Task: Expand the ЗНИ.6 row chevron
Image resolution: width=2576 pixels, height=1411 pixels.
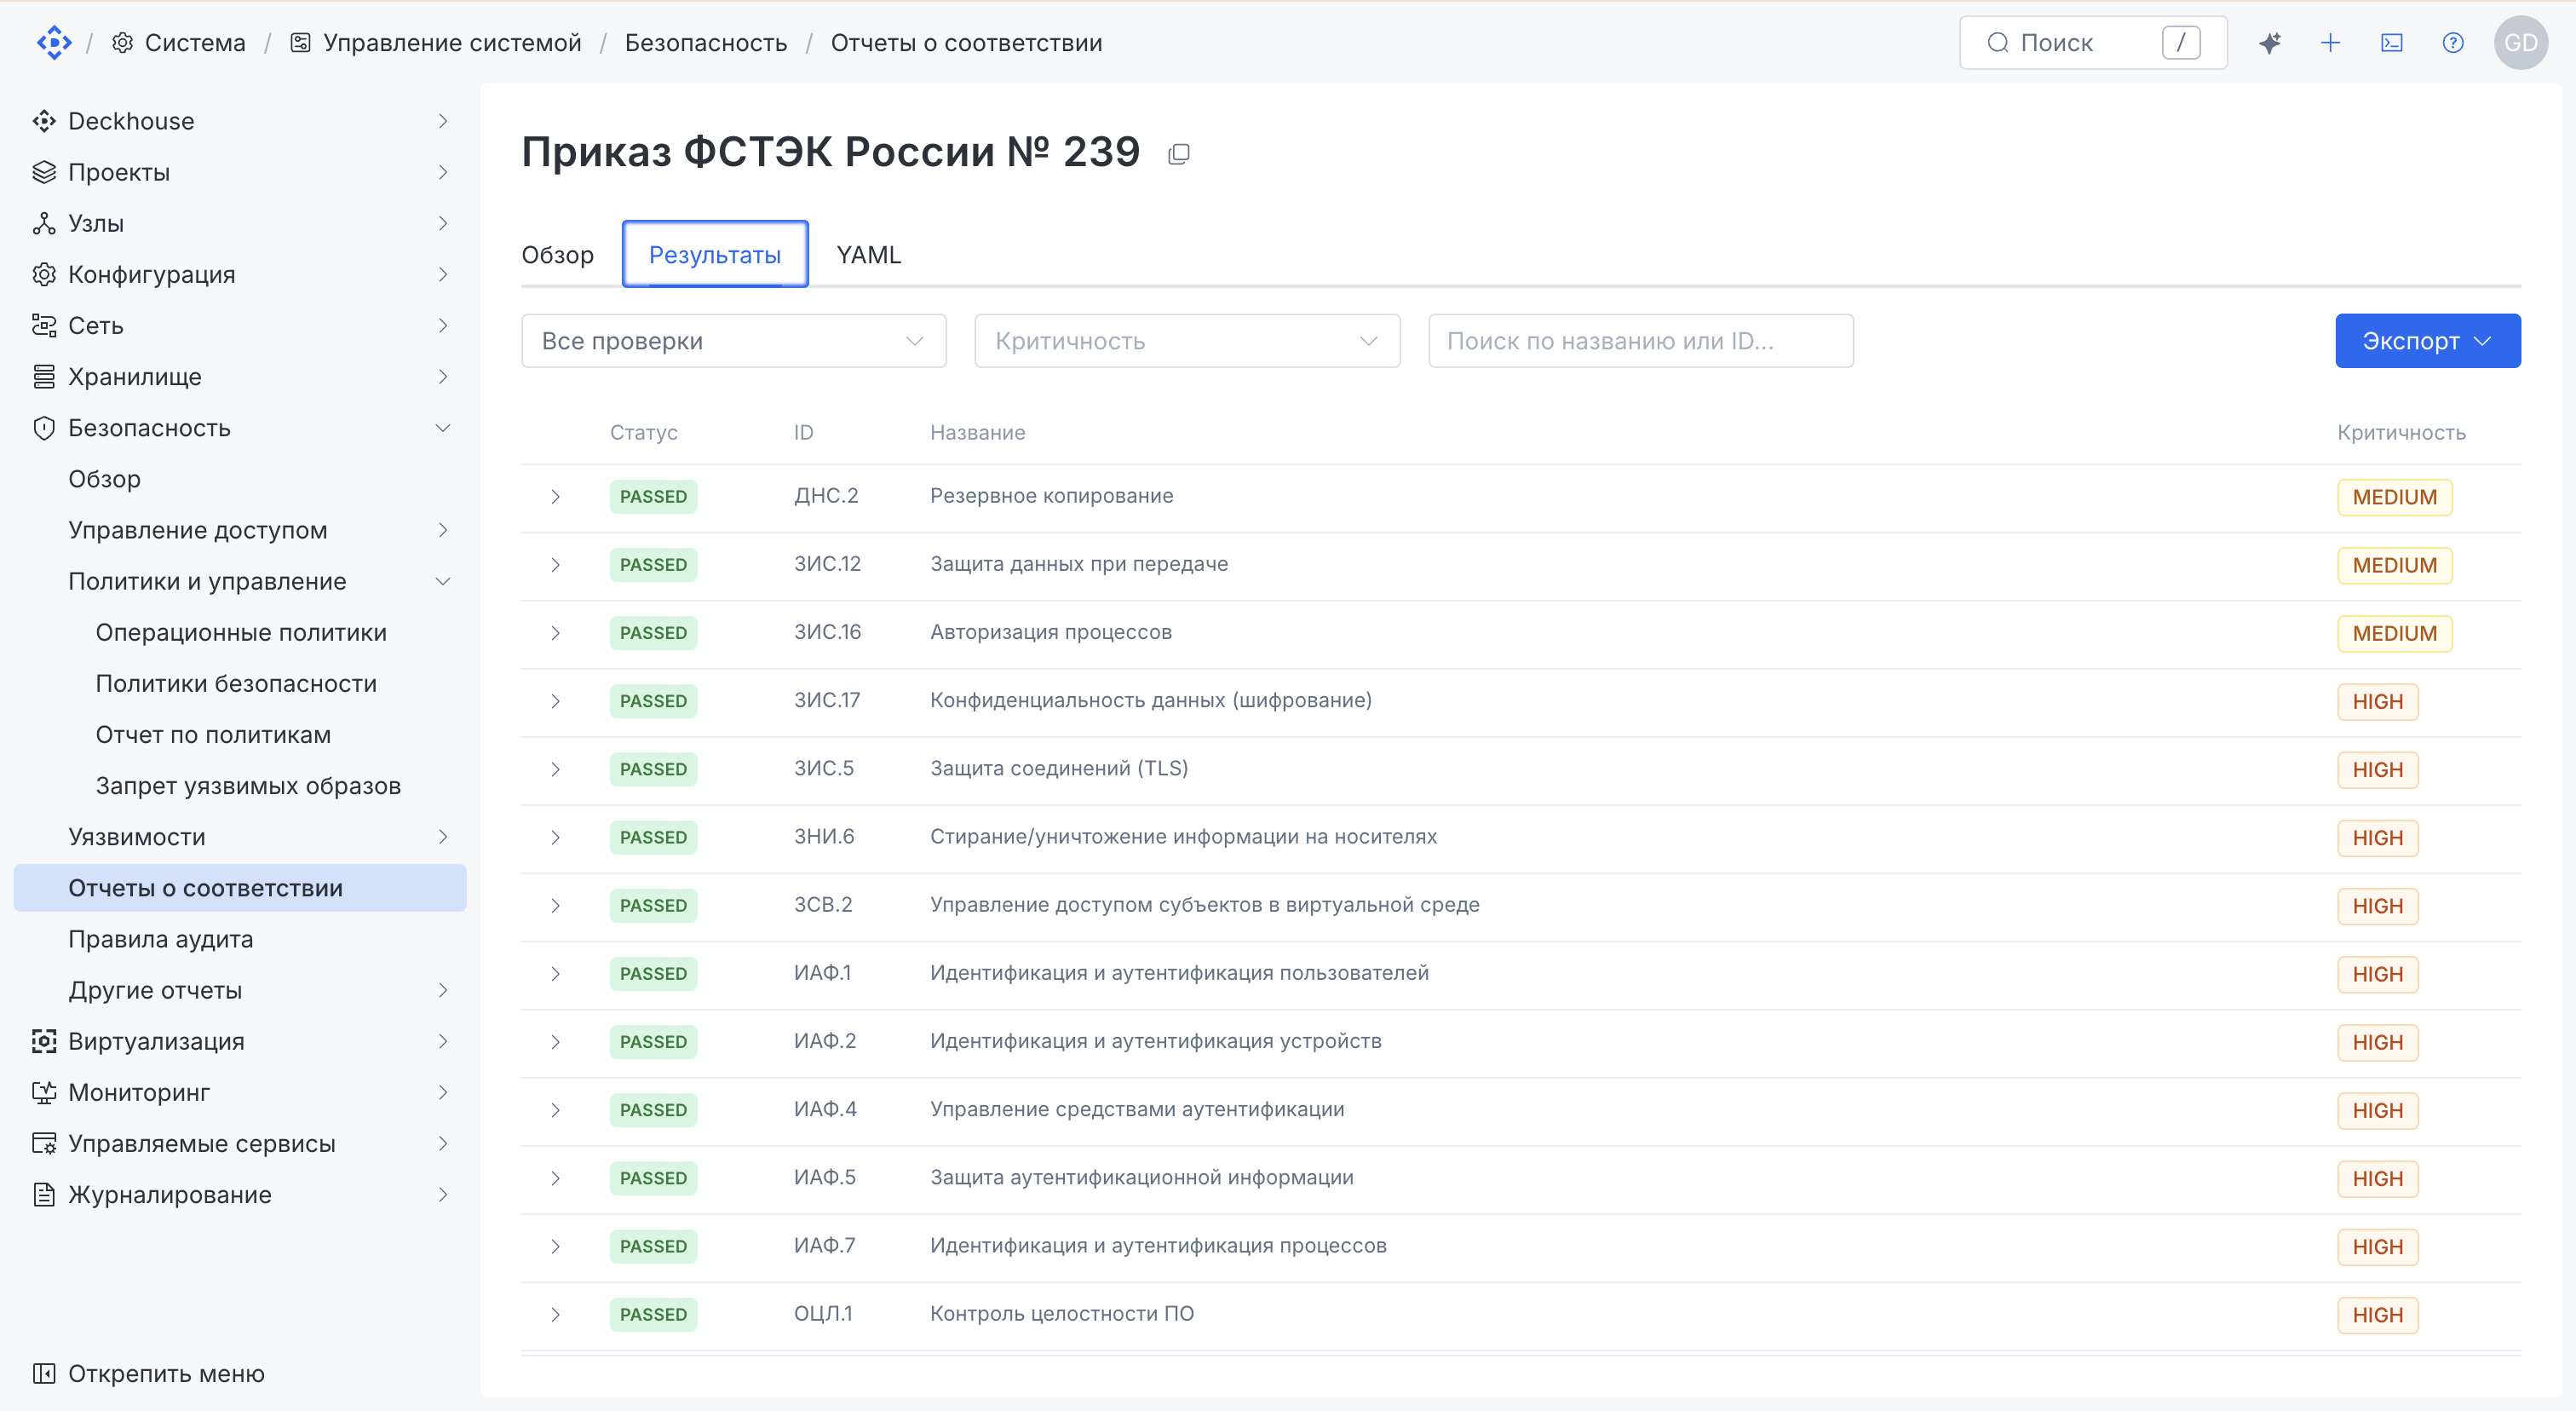Action: point(555,838)
